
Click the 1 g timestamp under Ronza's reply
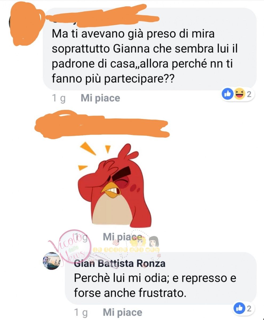click(80, 313)
